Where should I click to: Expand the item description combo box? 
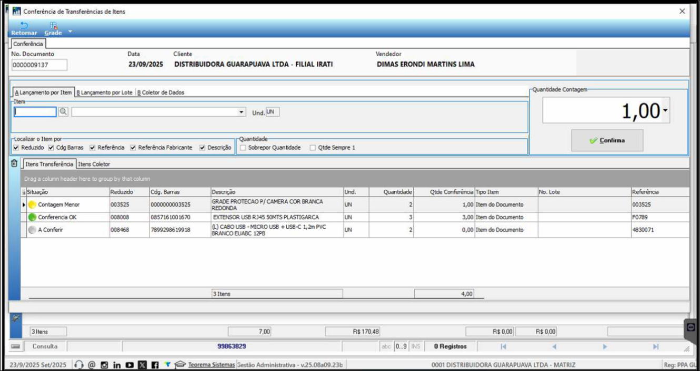click(x=242, y=112)
